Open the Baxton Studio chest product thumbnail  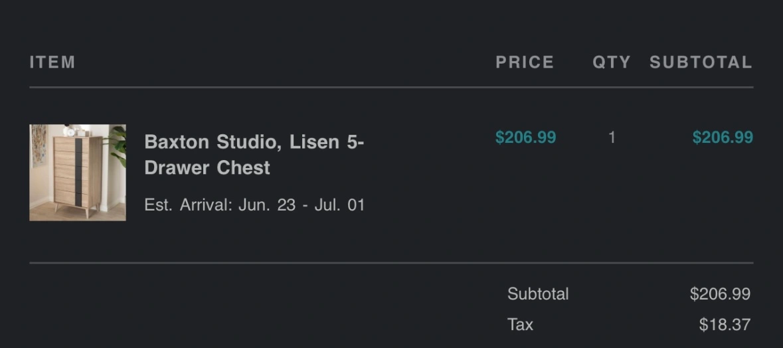point(78,172)
